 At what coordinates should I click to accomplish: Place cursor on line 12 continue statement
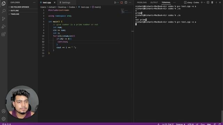click(x=63, y=42)
